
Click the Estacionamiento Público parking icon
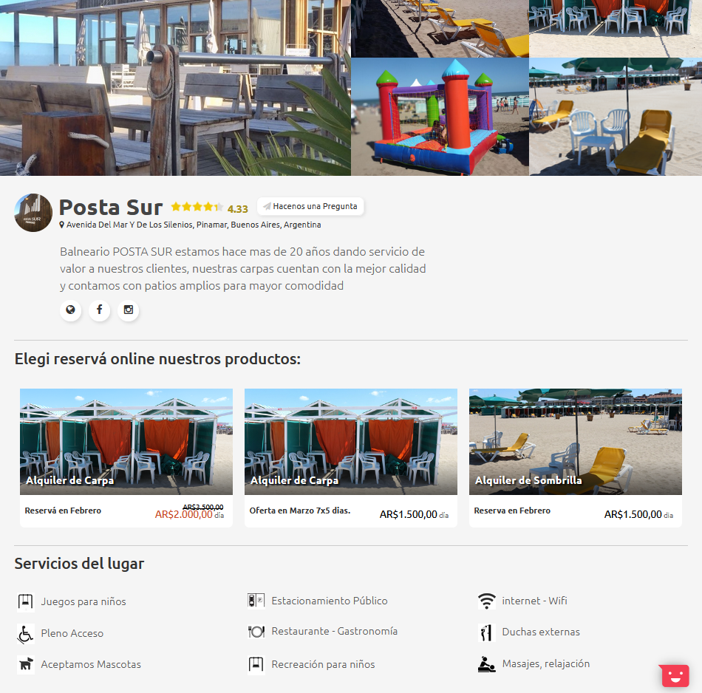[x=256, y=601]
